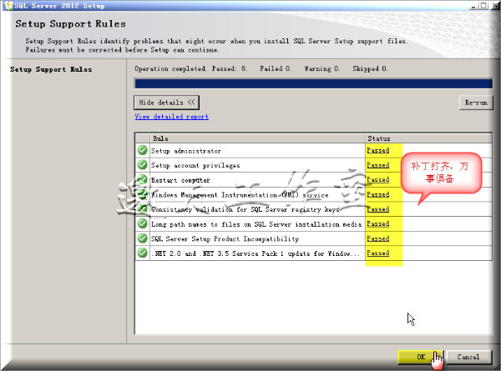This screenshot has height=371, width=501.
Task: Click the green check icon for Setup administrator
Action: click(142, 150)
